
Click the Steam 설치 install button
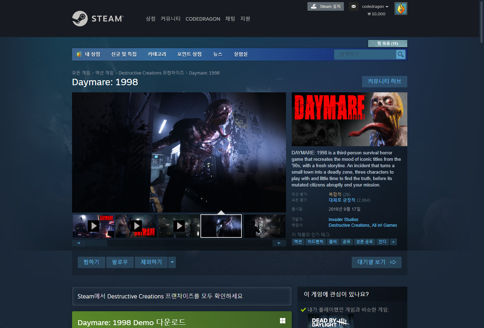[x=326, y=6]
